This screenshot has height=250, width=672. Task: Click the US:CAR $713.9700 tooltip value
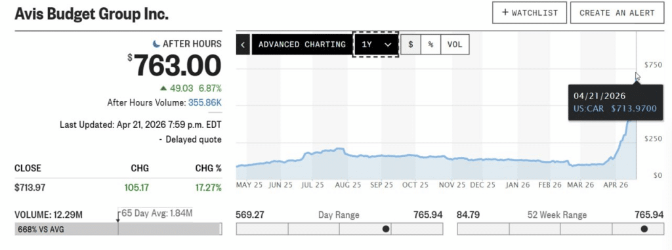click(615, 108)
